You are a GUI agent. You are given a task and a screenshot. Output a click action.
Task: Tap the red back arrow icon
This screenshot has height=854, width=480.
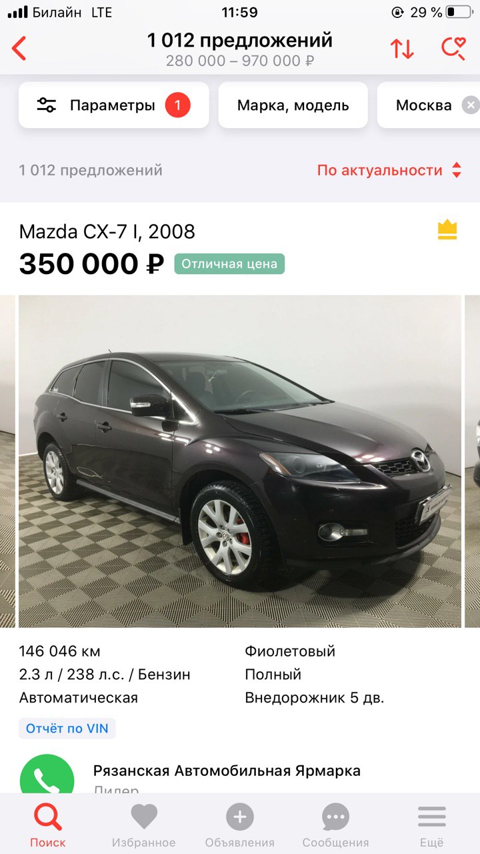pos(19,49)
